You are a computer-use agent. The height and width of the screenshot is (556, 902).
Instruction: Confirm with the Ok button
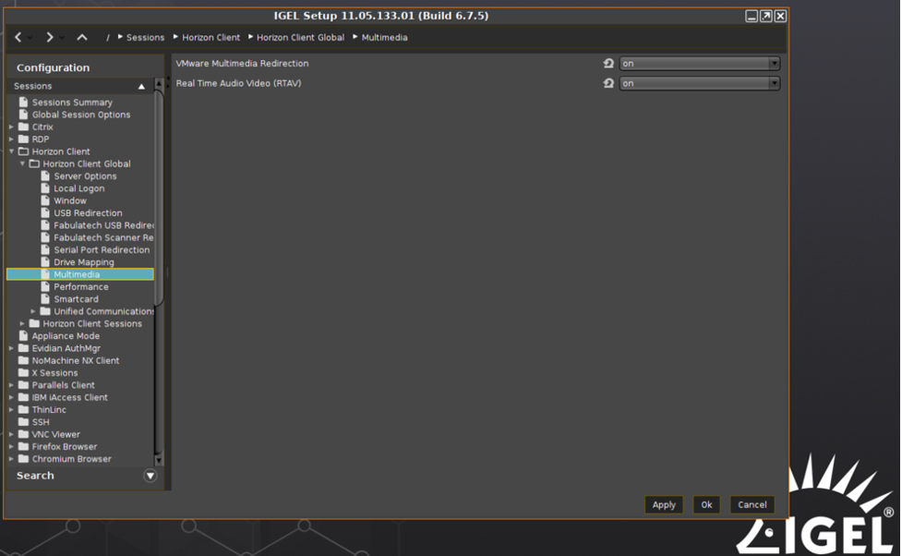click(x=706, y=505)
